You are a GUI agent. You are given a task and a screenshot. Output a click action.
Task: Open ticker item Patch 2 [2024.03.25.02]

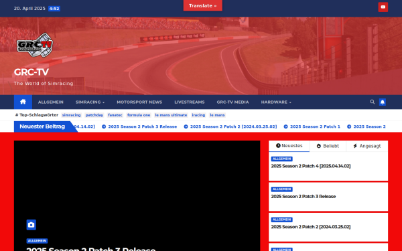(230, 127)
